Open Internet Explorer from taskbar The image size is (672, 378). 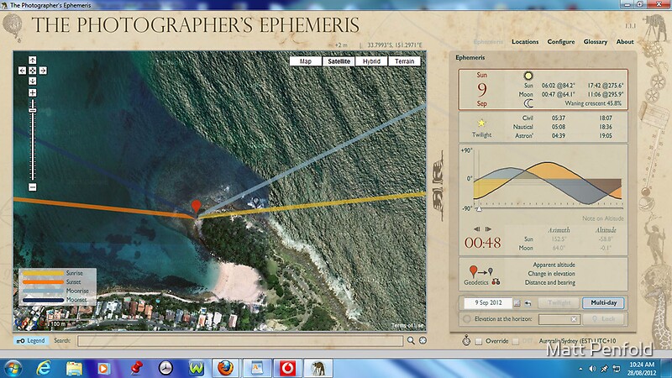point(44,368)
